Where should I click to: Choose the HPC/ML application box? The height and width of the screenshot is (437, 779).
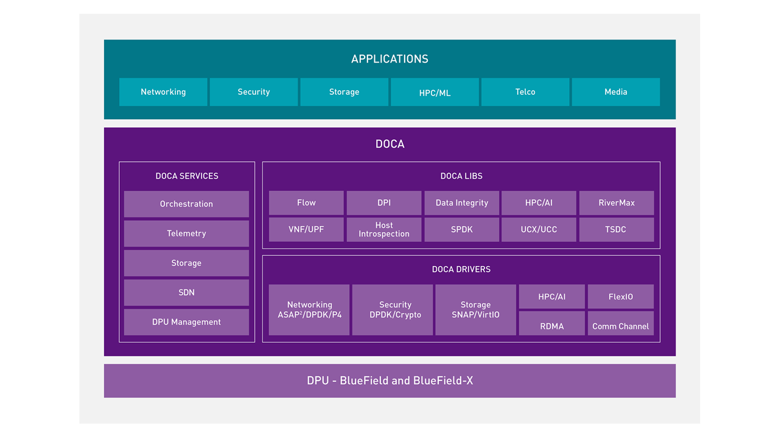[x=435, y=92]
